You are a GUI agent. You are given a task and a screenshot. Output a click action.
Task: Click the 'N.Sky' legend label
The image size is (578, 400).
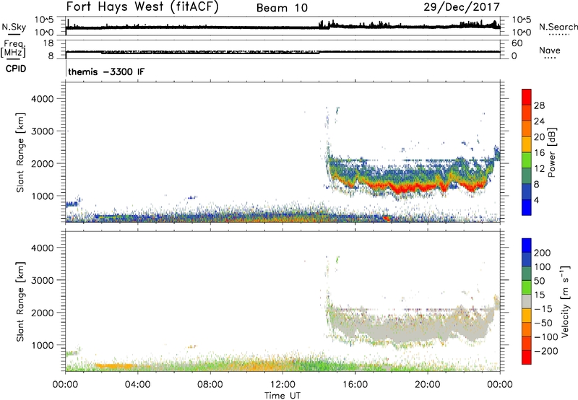tap(14, 27)
